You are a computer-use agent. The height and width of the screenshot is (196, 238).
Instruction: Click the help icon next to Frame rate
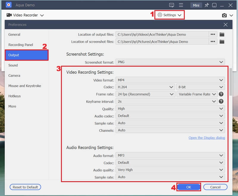pos(222,94)
